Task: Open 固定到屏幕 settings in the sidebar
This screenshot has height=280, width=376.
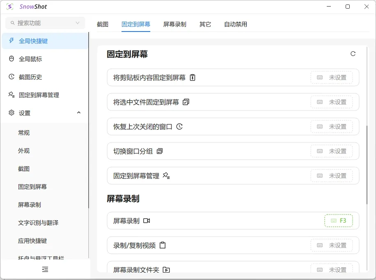Action: coord(45,187)
